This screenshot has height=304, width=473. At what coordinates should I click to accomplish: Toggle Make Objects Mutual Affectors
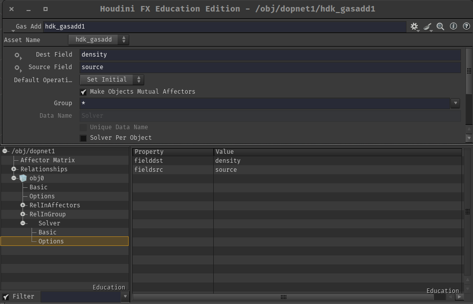tap(84, 92)
